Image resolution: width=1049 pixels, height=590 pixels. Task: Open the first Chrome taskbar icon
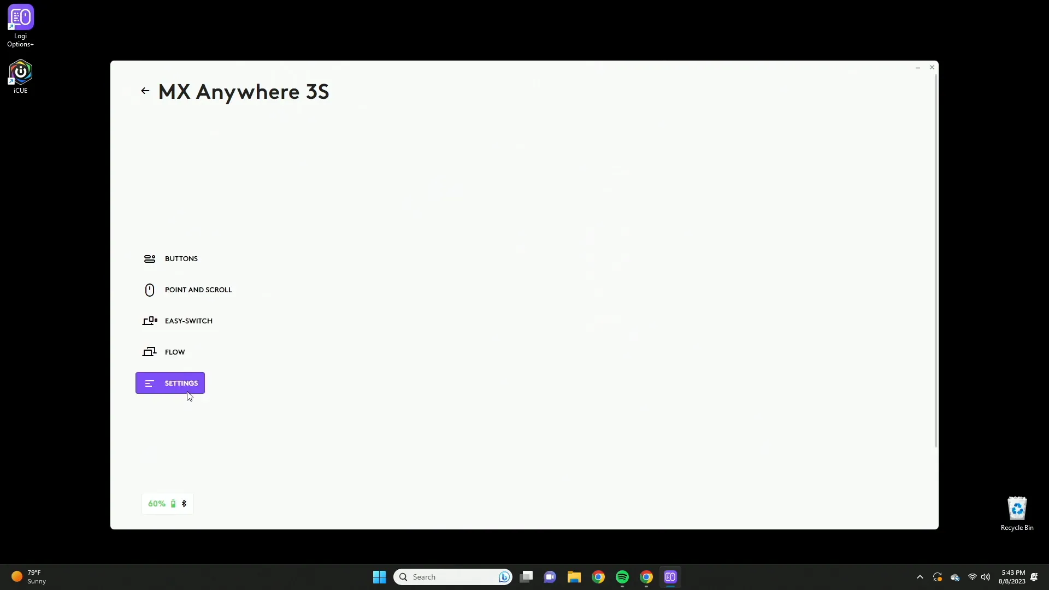[598, 577]
